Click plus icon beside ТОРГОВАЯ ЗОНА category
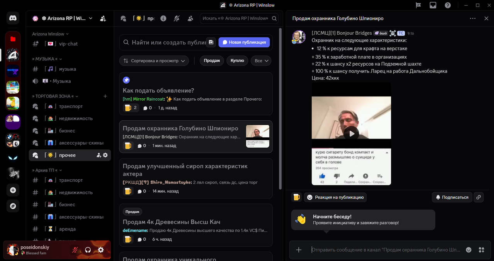This screenshot has height=261, width=494. click(x=105, y=96)
